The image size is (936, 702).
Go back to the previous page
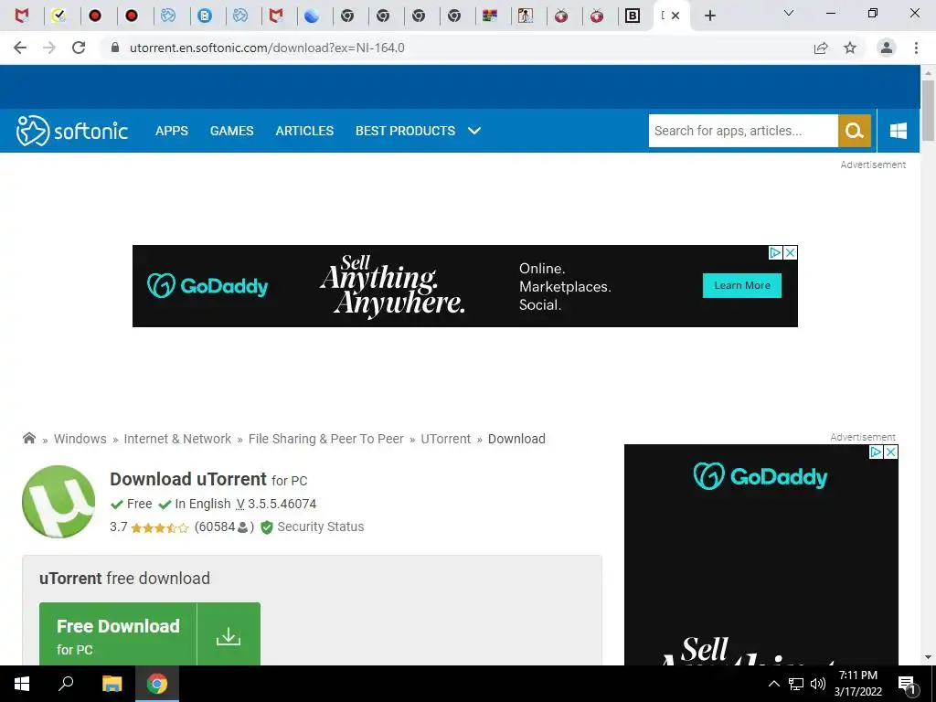pos(20,48)
